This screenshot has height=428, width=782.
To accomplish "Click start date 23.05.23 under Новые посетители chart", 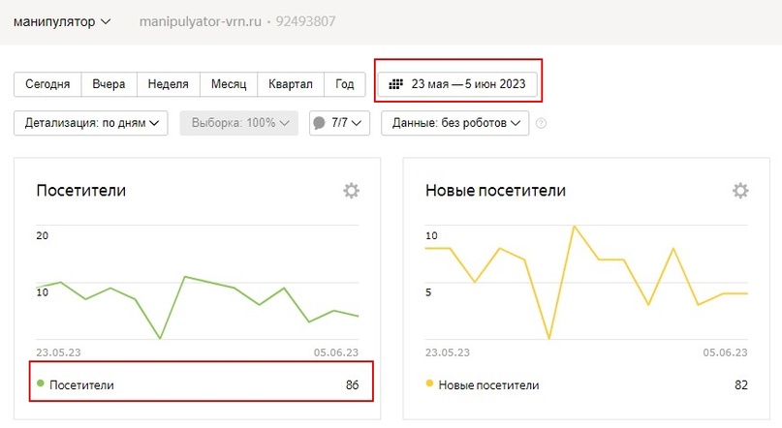I will coord(448,352).
